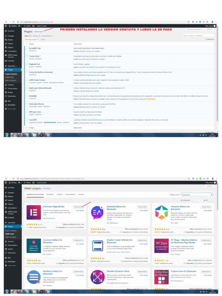Open the Recomendados tab
This screenshot has width=222, height=296.
coord(70,195)
